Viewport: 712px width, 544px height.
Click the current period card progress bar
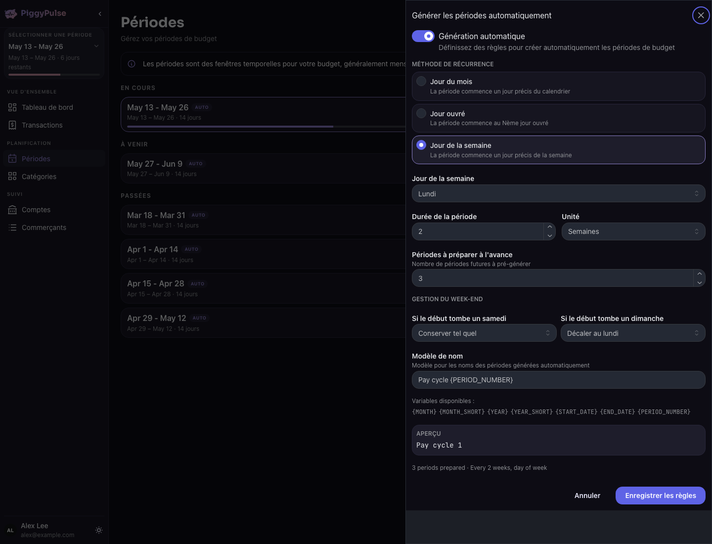point(266,127)
